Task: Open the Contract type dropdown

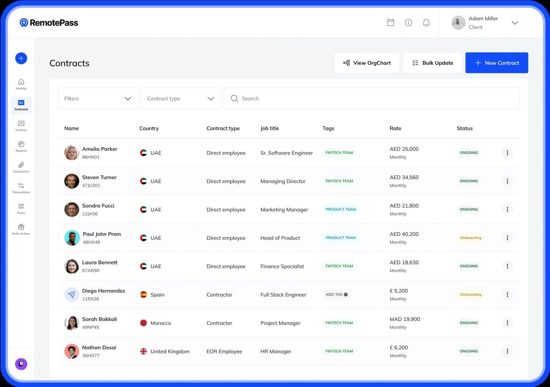Action: pos(181,98)
